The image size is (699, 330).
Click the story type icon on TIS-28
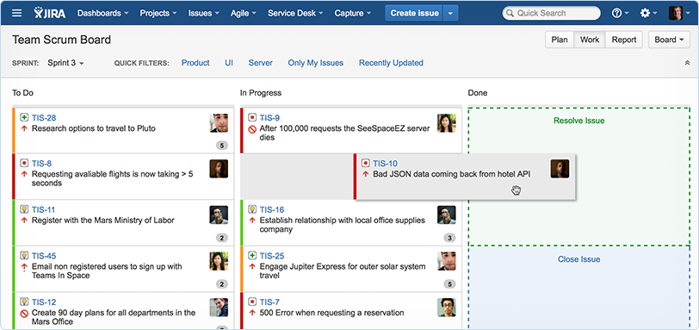coord(24,117)
